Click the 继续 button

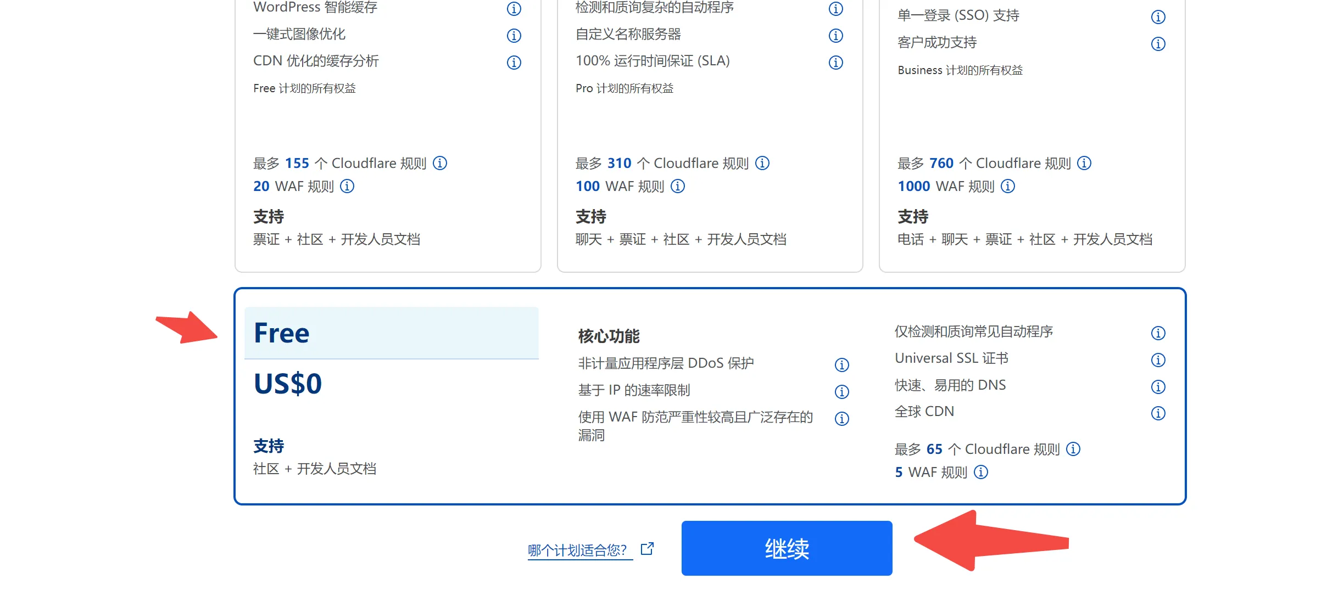(x=787, y=548)
